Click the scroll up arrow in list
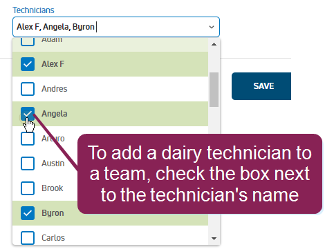This screenshot has height=249, width=334. pyautogui.click(x=214, y=44)
